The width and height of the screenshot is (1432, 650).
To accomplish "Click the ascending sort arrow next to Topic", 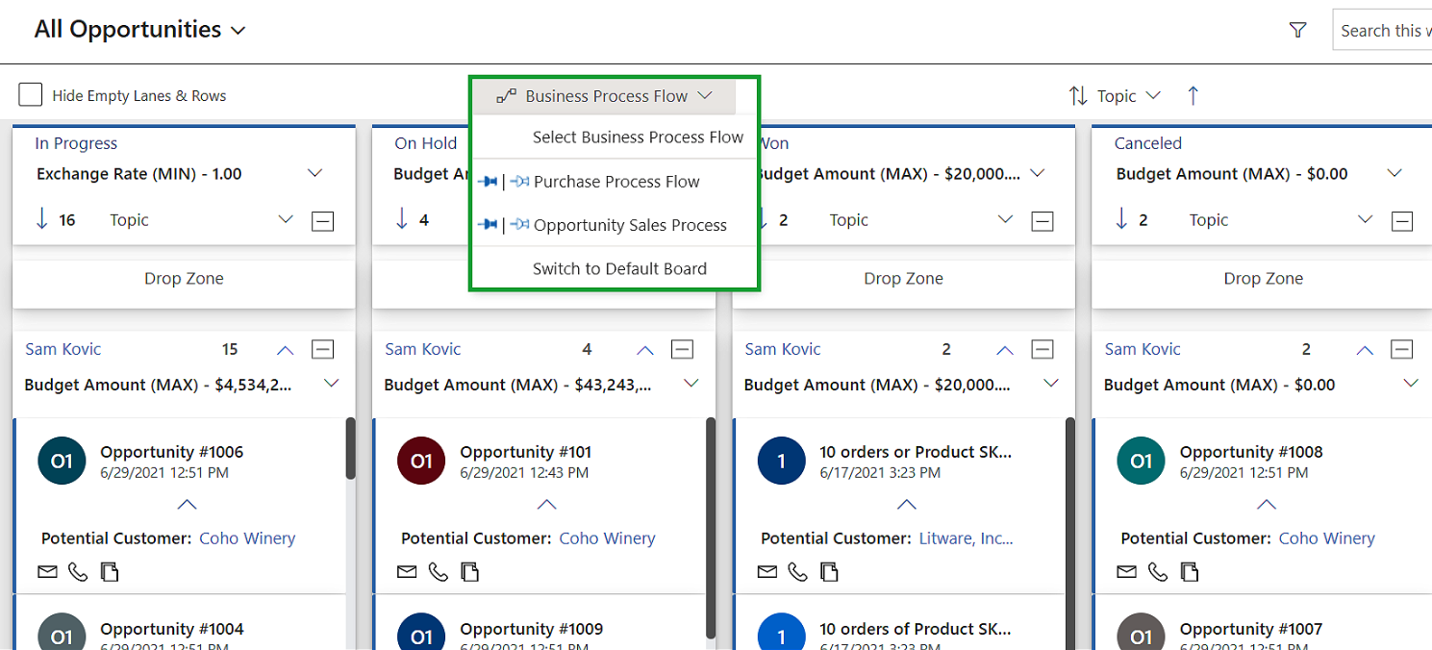I will [1193, 96].
